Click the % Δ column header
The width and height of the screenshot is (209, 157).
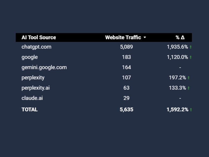[x=180, y=38]
